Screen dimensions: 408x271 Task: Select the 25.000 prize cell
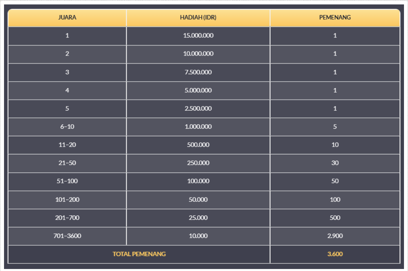tap(198, 218)
